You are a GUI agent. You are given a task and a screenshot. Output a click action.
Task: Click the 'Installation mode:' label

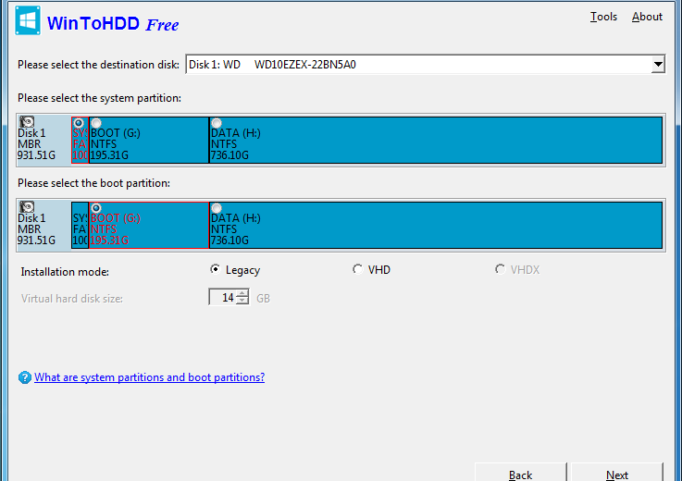[x=66, y=272]
